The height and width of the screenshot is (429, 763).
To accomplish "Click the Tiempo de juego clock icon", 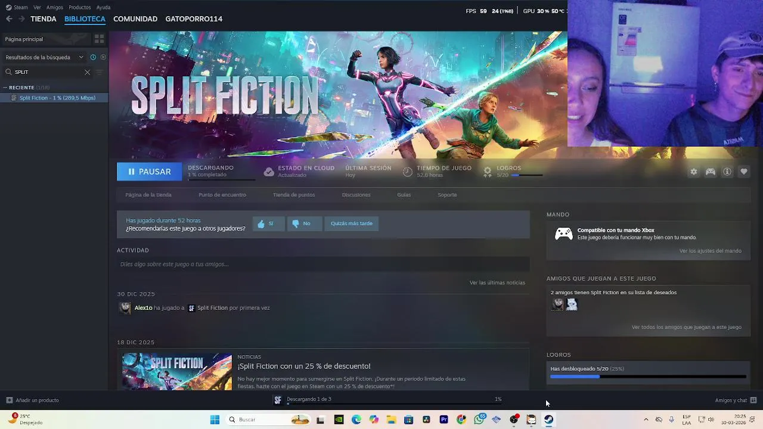I will [408, 172].
